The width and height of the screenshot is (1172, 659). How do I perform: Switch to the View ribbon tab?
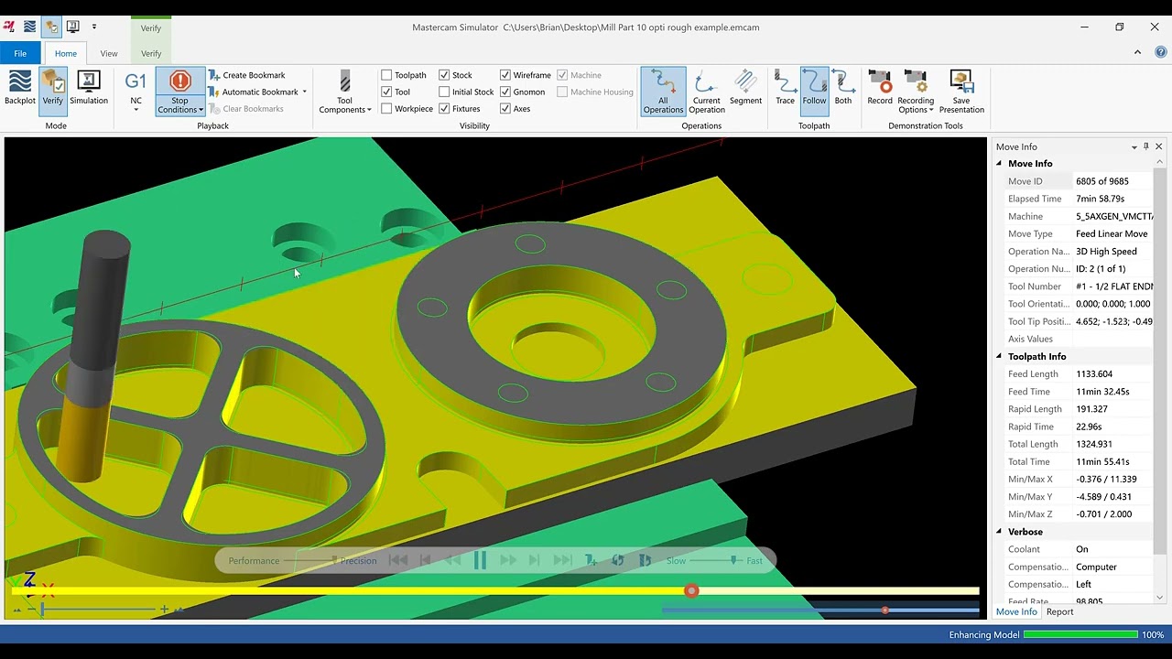pyautogui.click(x=109, y=53)
